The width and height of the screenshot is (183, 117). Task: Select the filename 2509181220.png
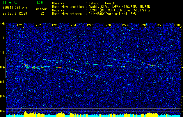click(15, 8)
